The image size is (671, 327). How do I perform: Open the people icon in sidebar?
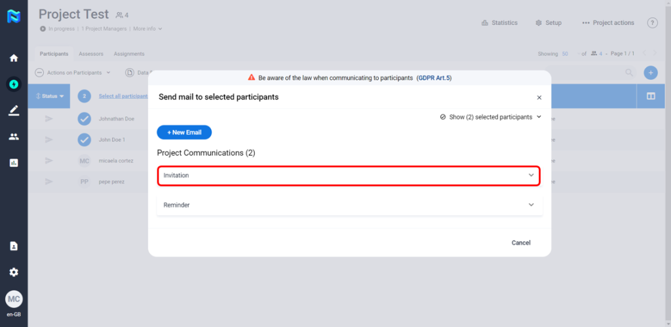(14, 137)
